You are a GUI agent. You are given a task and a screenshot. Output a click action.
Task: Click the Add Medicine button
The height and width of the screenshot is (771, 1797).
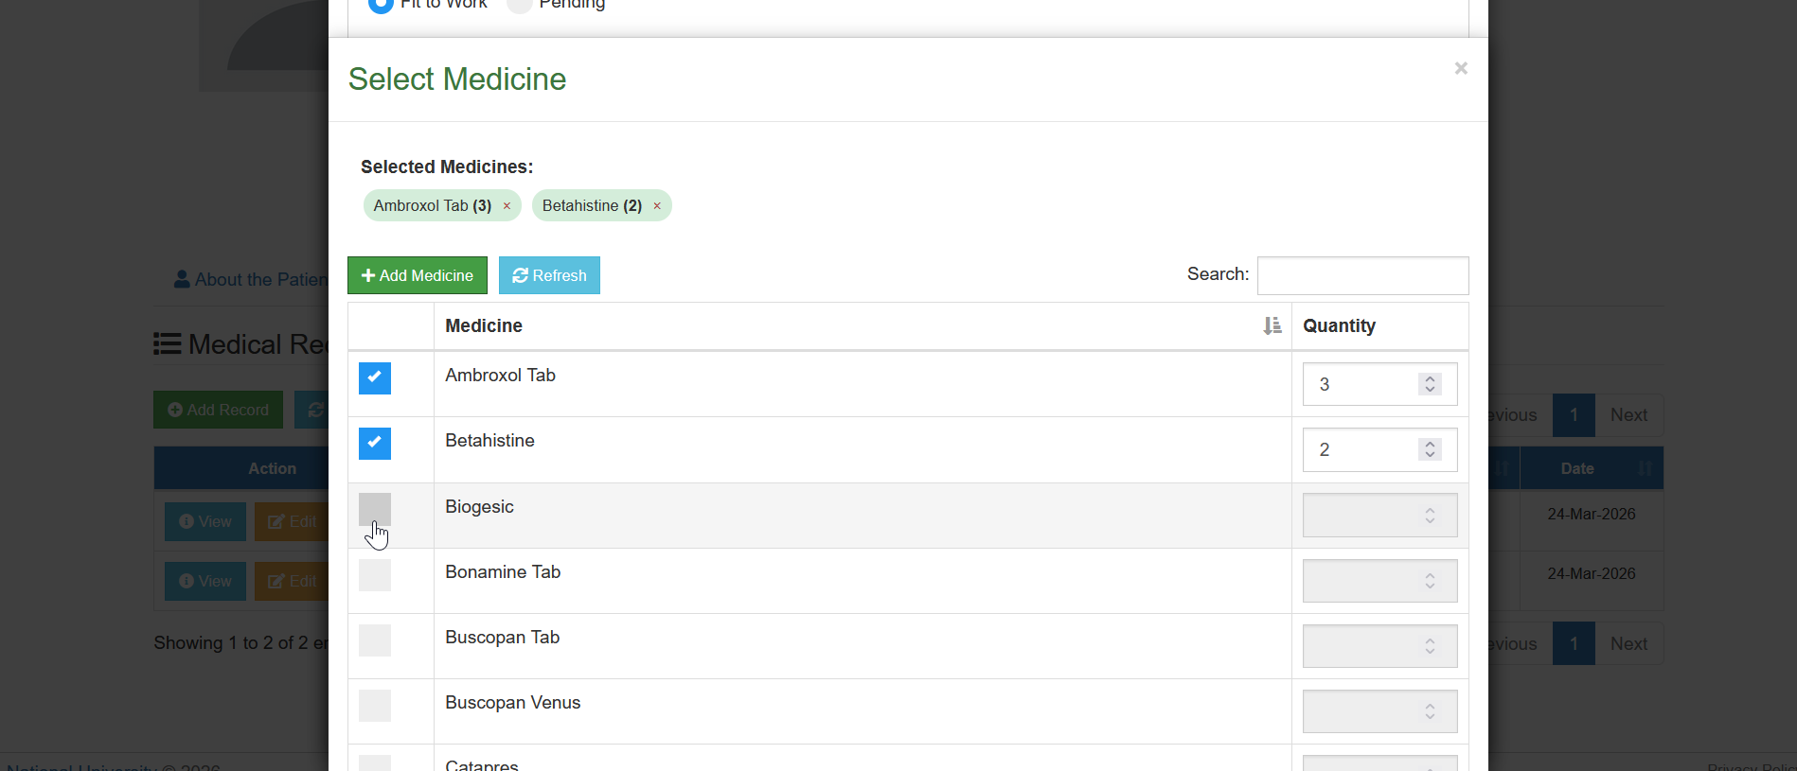tap(418, 275)
